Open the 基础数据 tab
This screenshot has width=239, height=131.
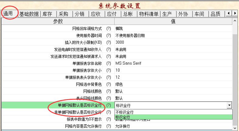pos(29,14)
